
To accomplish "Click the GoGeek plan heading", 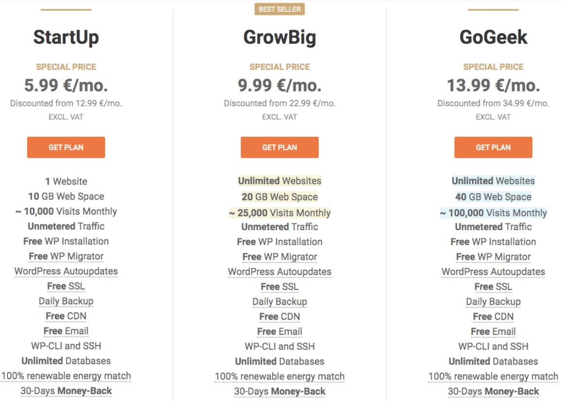I will [493, 37].
